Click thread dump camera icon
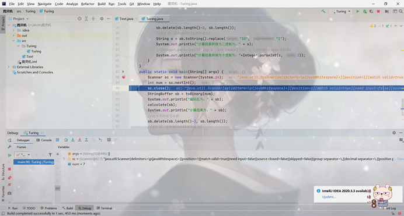Viewport: 404px width, 216px height. click(9, 193)
